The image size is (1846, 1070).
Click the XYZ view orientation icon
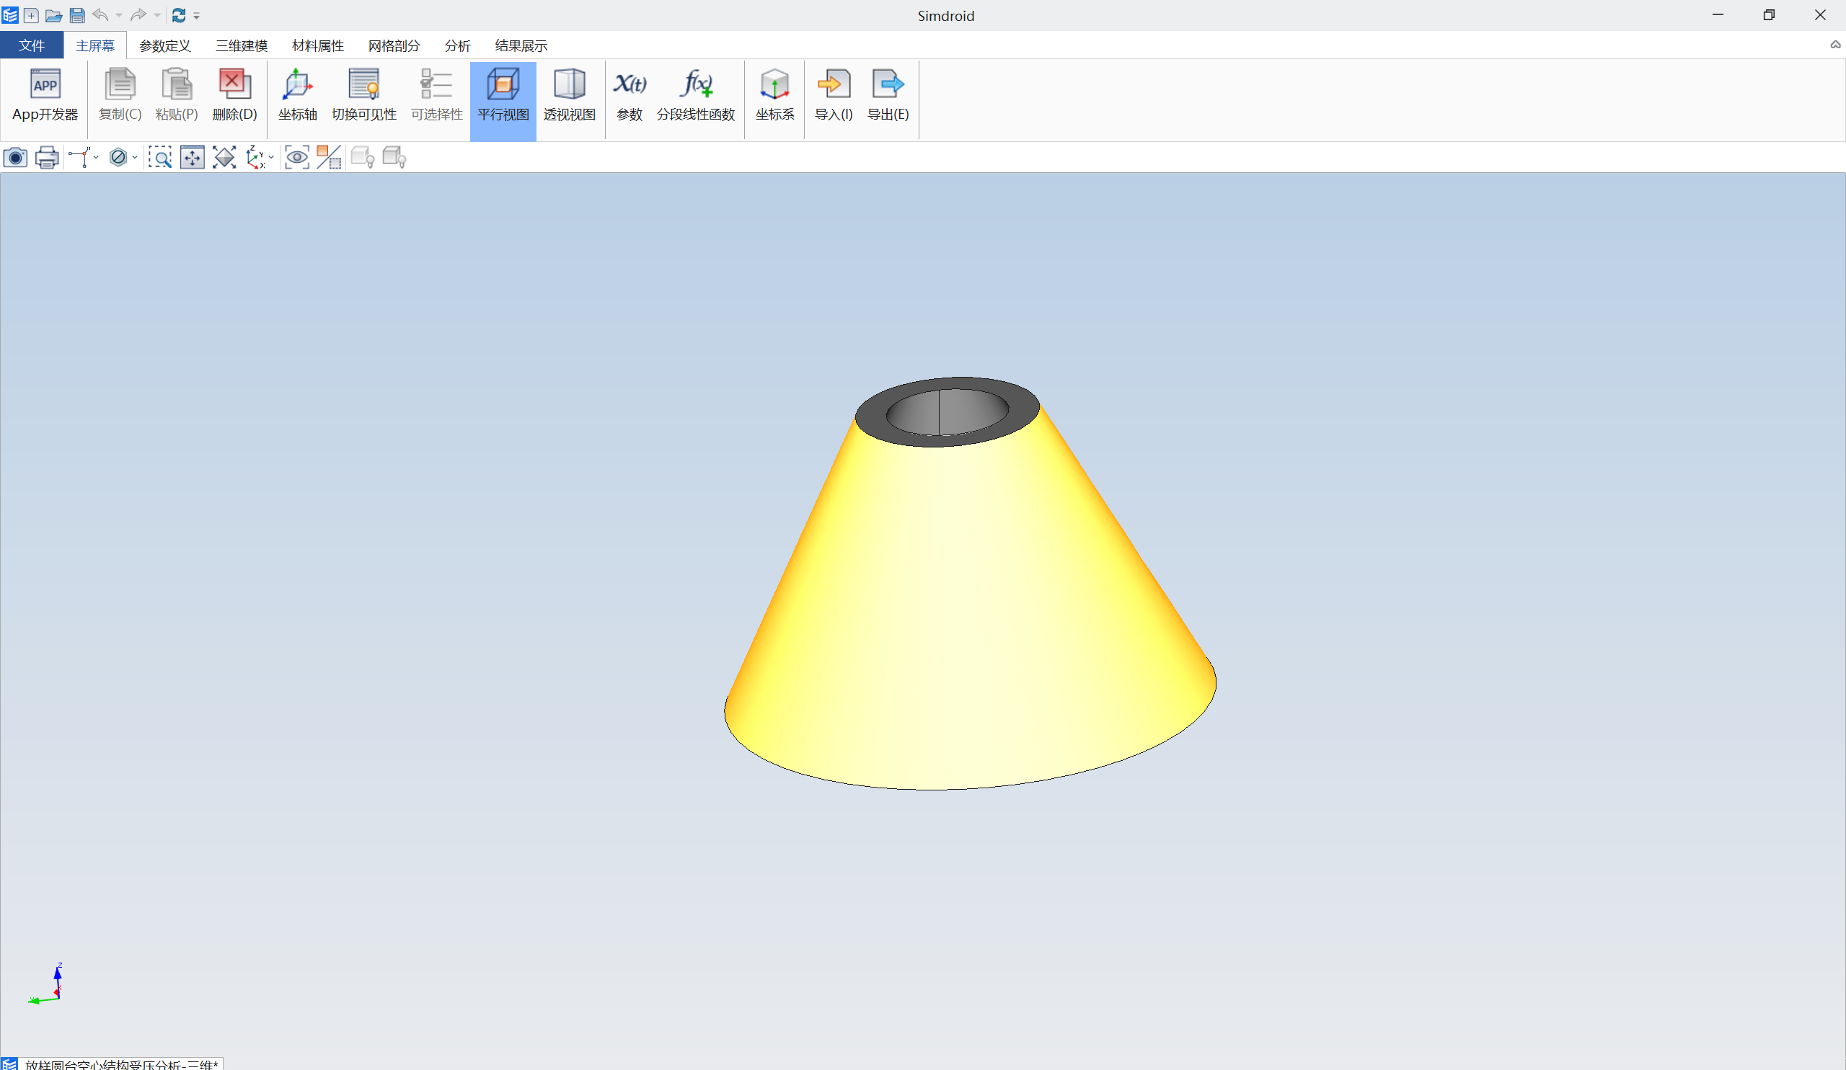(256, 157)
